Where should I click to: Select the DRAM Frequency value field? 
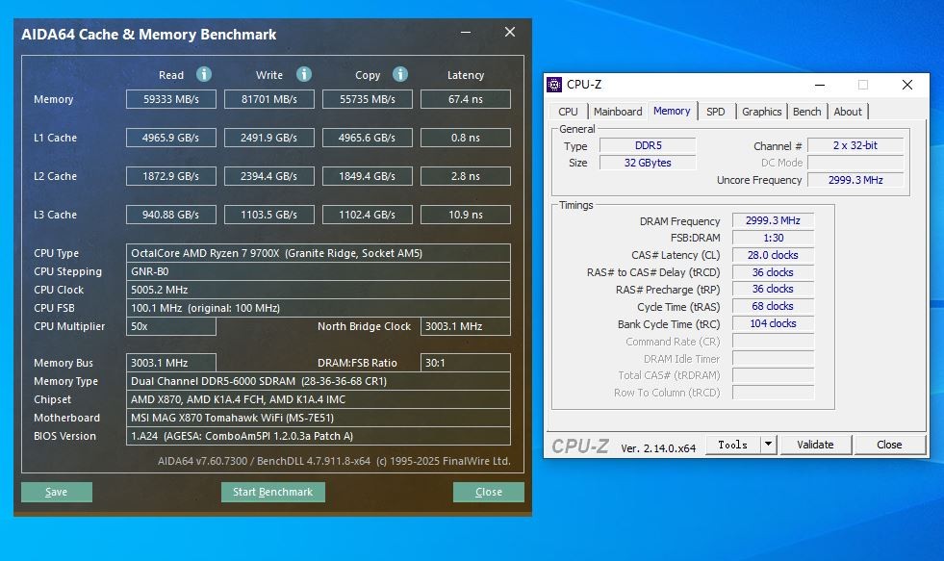[773, 220]
